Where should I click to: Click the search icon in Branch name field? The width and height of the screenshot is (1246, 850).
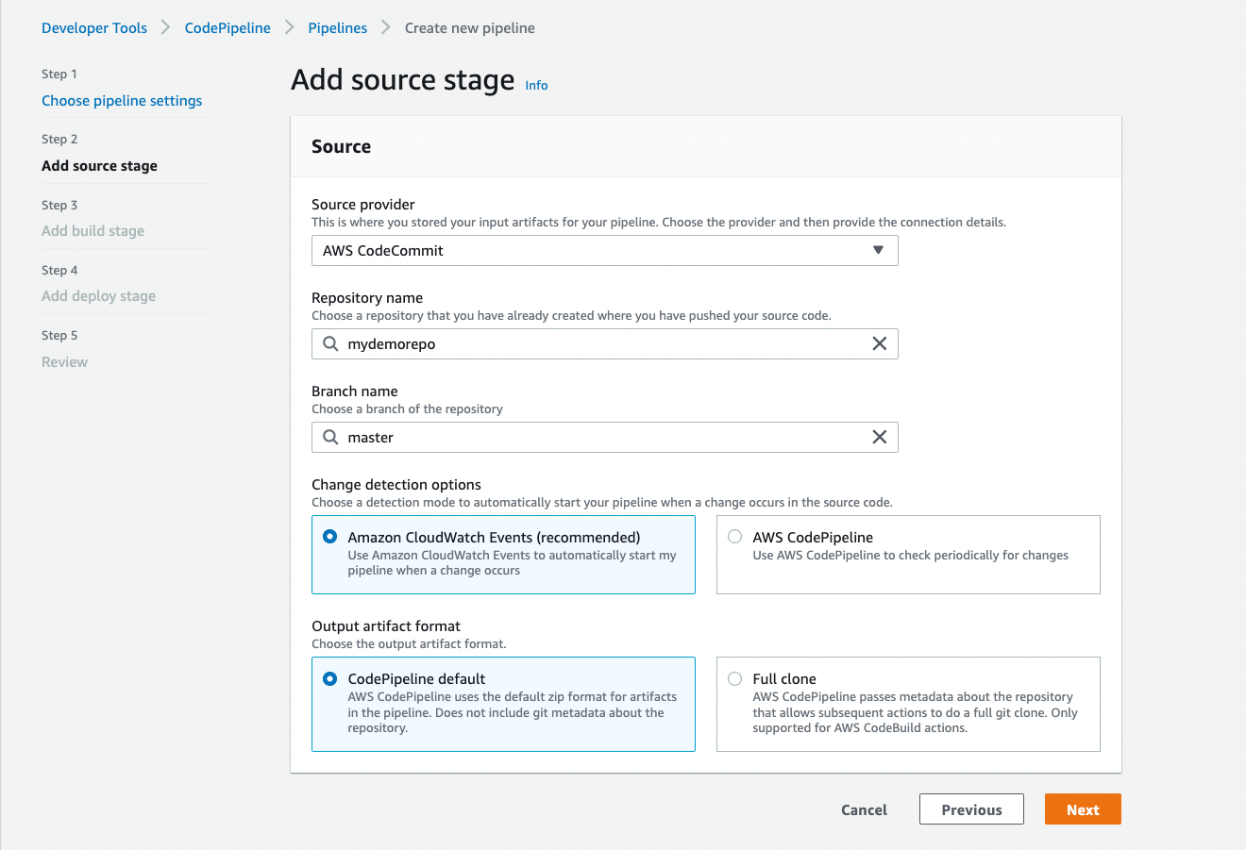coord(330,437)
